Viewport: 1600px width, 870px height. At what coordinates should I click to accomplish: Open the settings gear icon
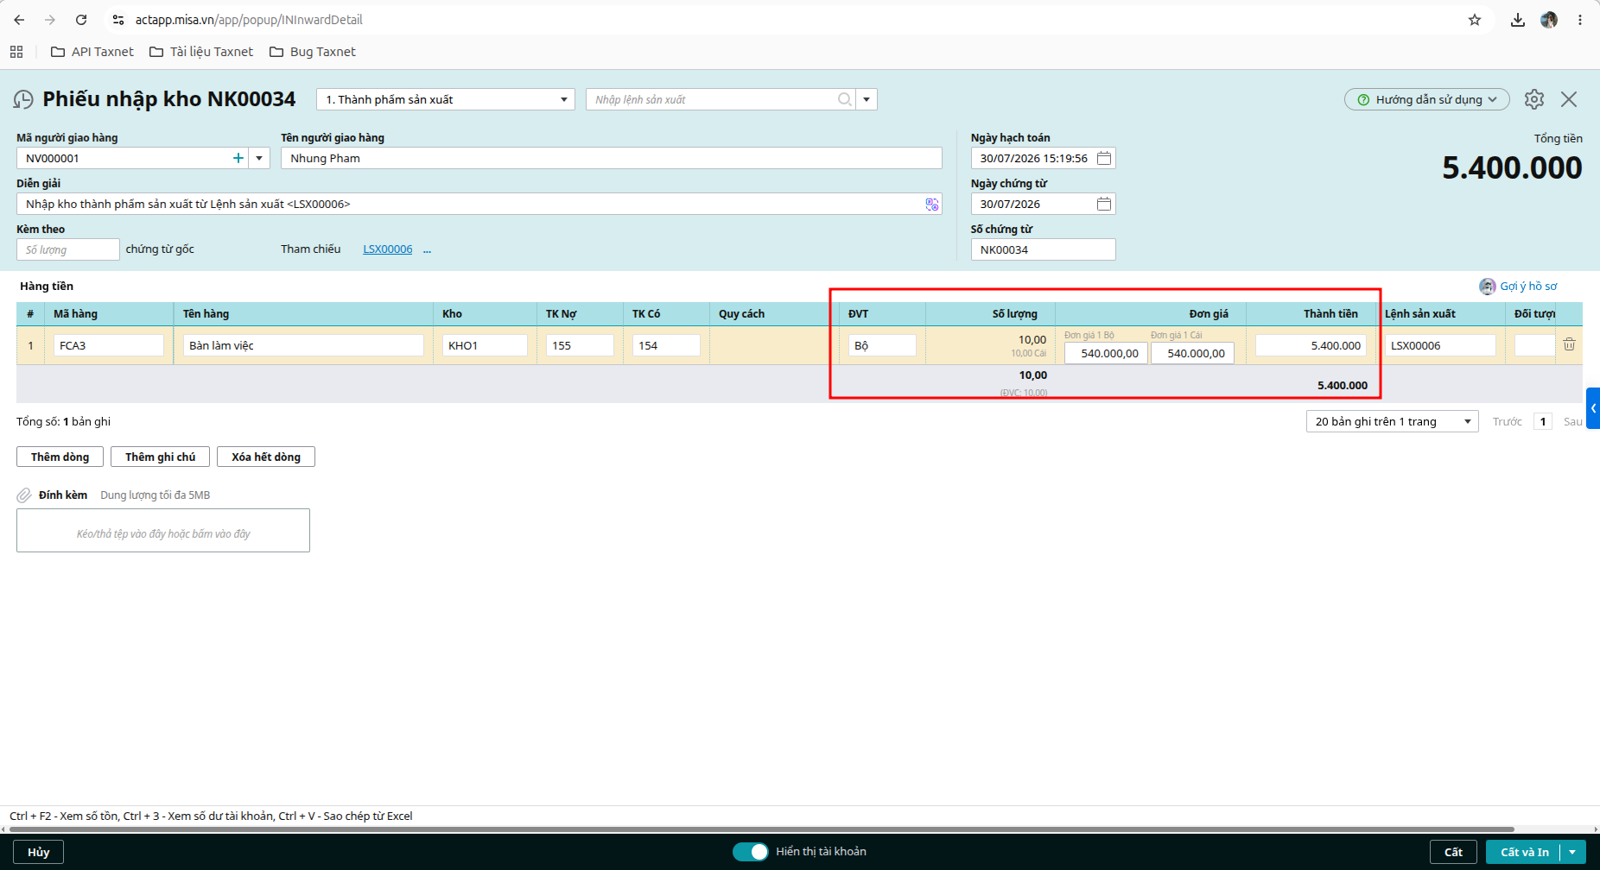(1534, 99)
